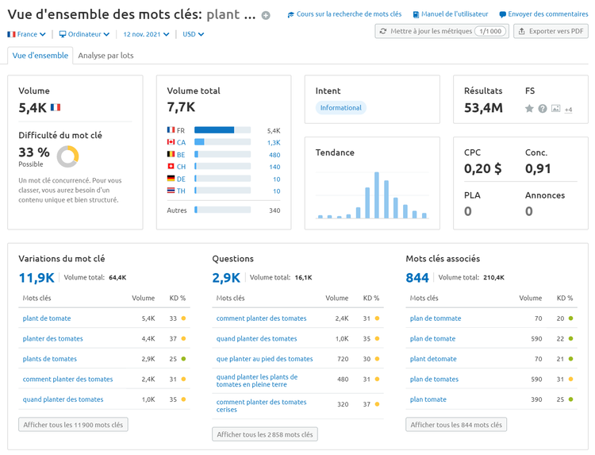The image size is (595, 455).
Task: Click the France flag beside volume 5,4K
Action: click(x=56, y=107)
